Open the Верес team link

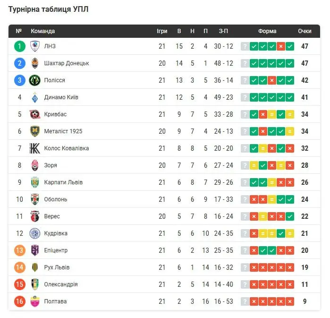[x=52, y=216]
